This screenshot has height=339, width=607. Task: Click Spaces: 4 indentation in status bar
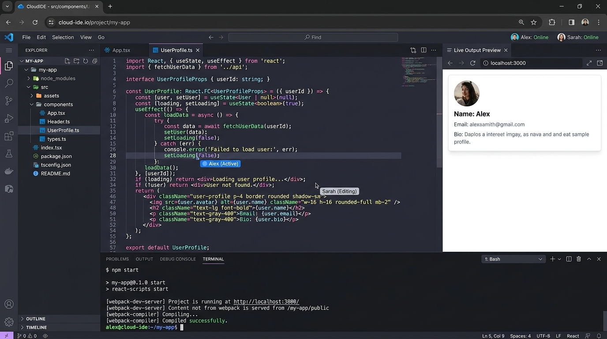pos(521,336)
